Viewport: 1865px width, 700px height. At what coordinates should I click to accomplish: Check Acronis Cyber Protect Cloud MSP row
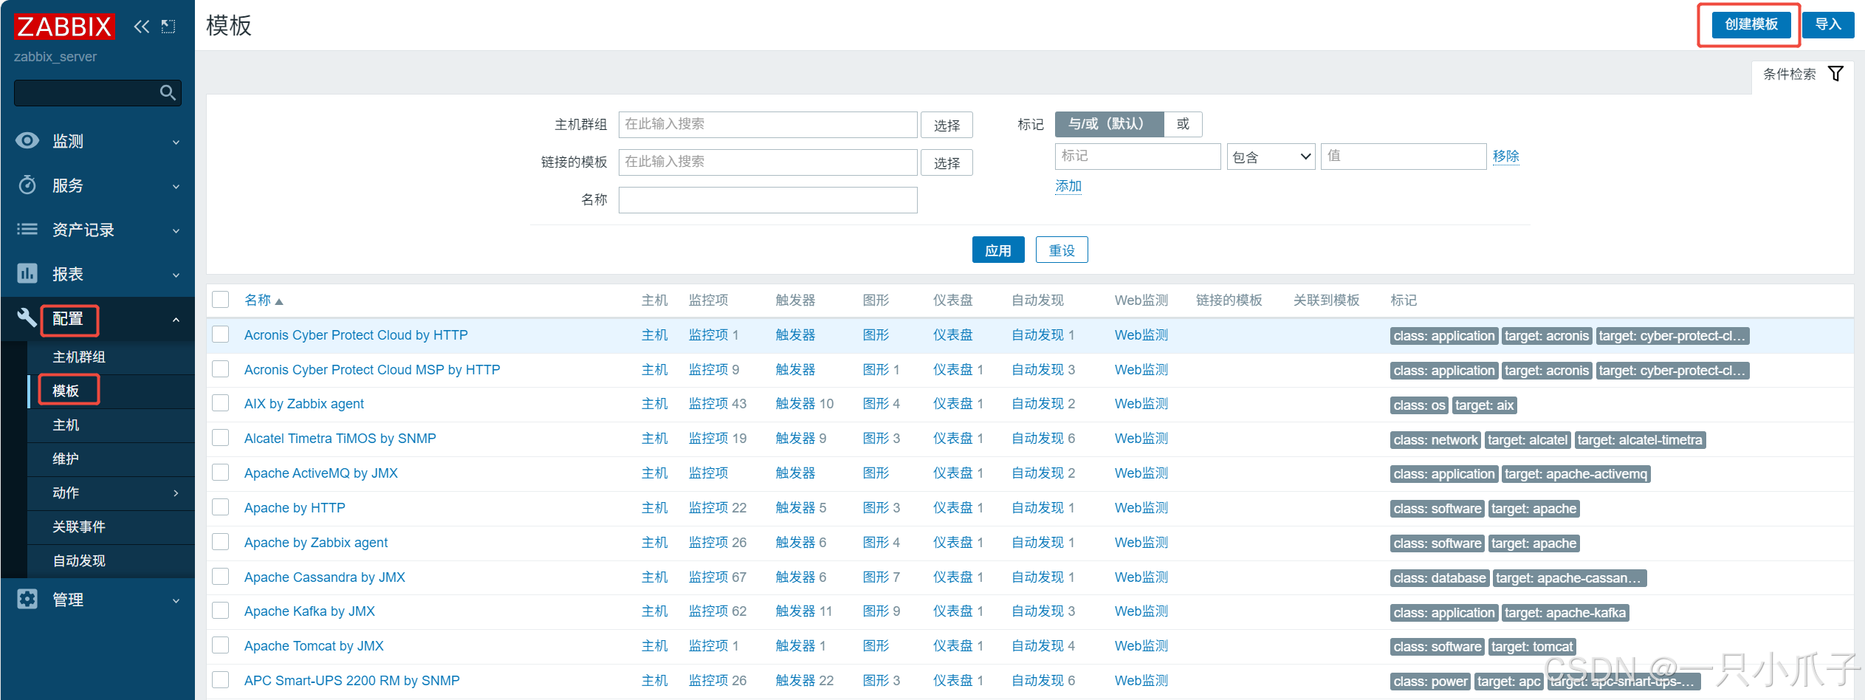pyautogui.click(x=220, y=368)
